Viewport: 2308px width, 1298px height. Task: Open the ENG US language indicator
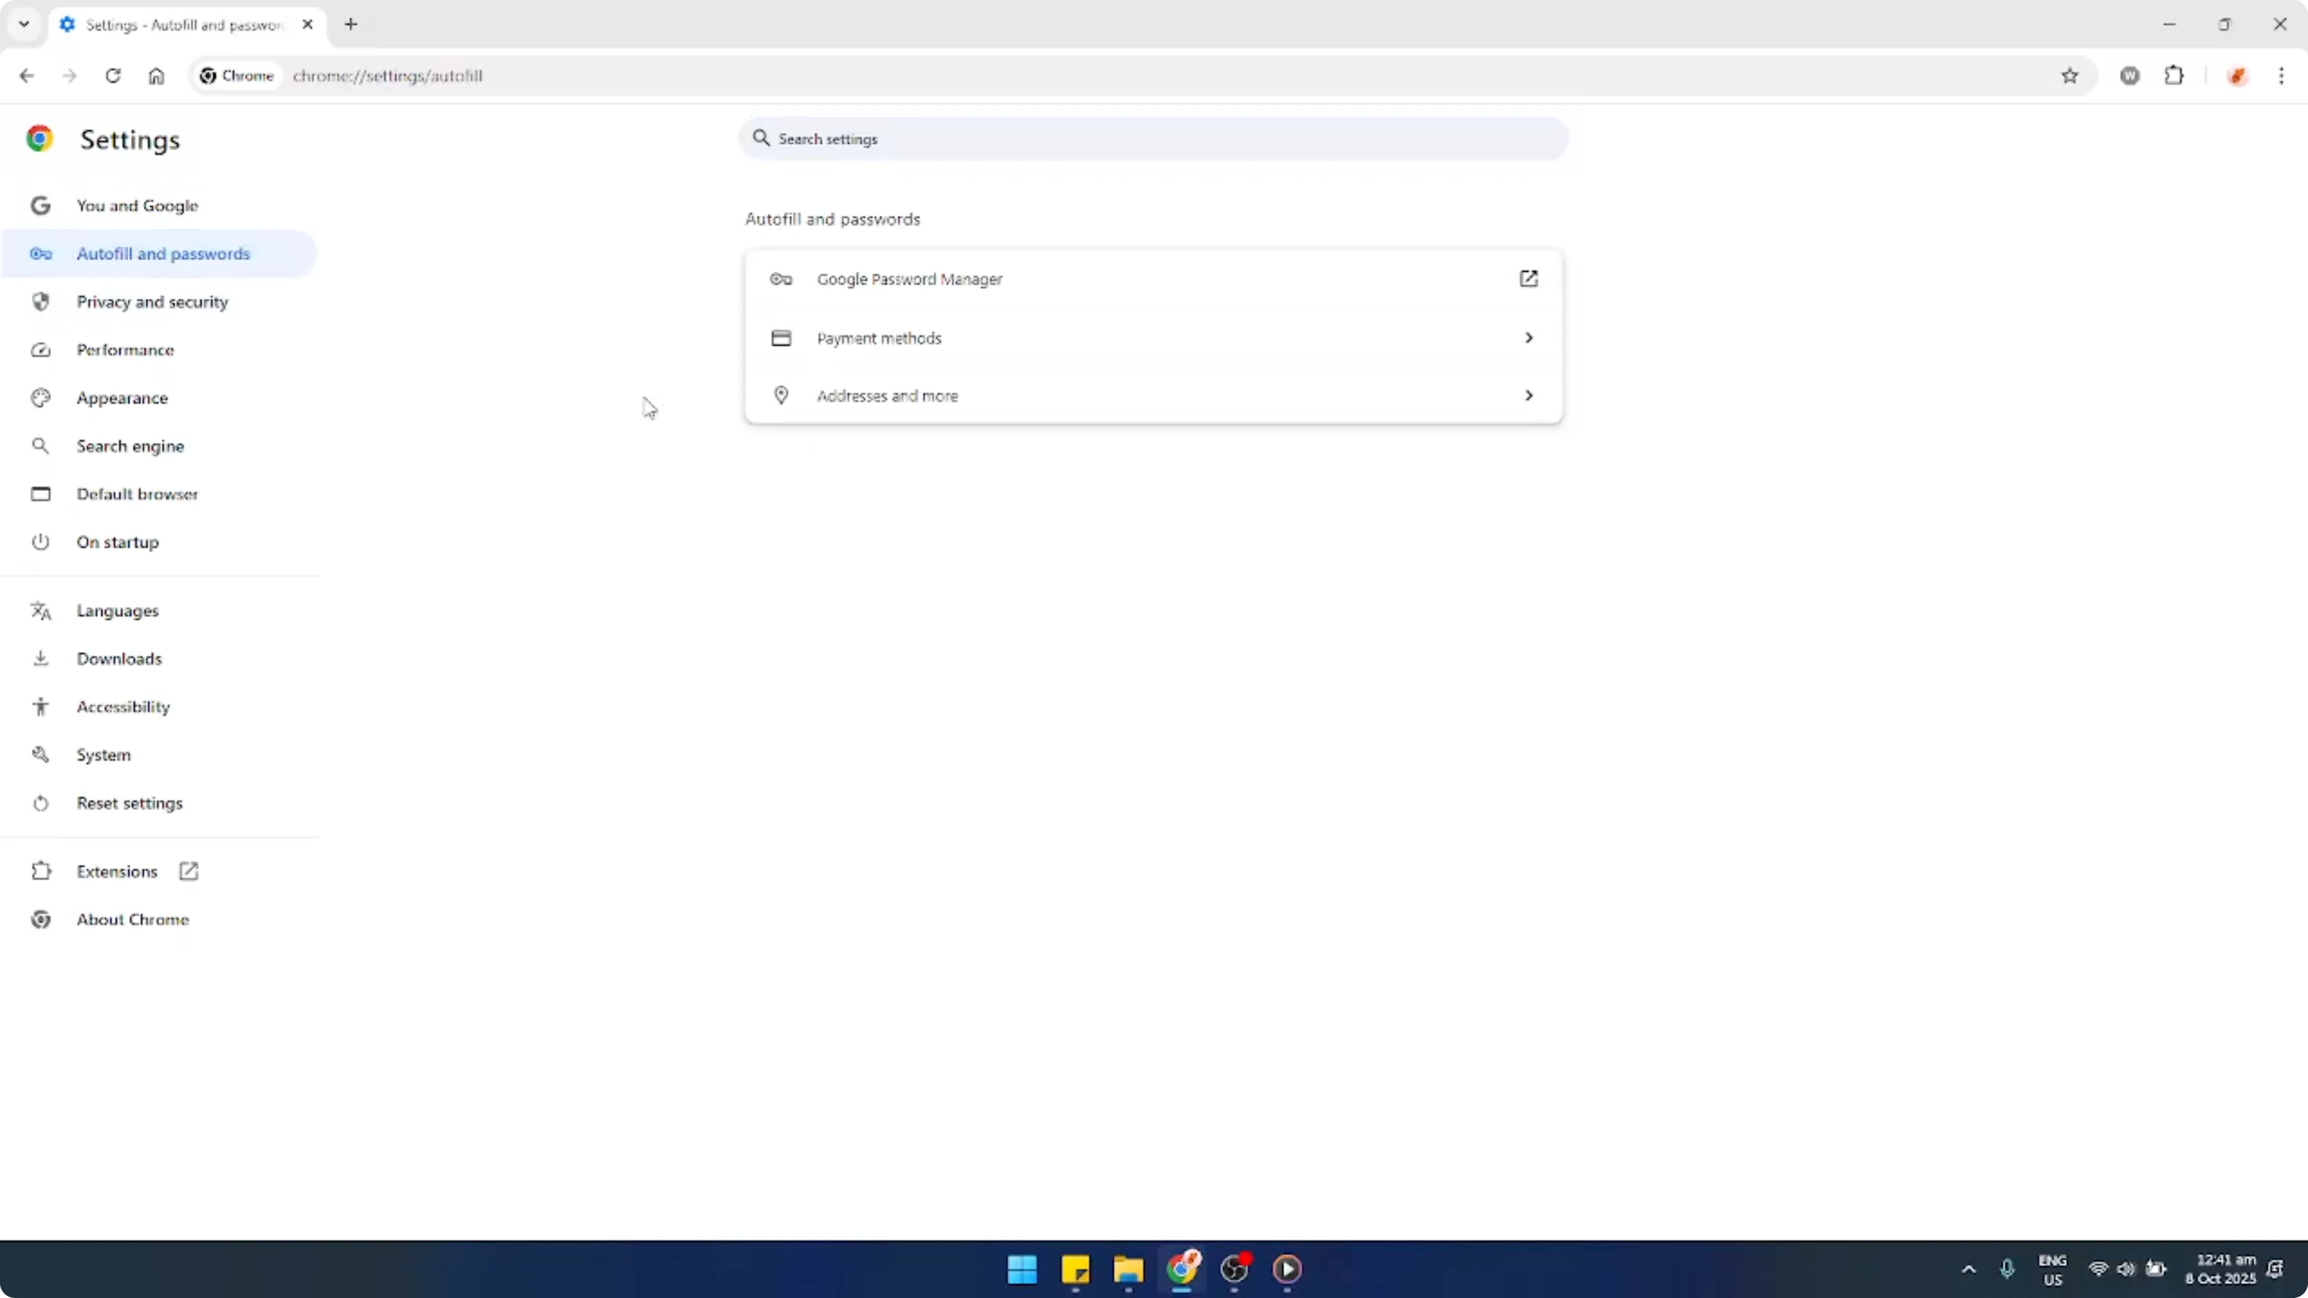coord(2051,1269)
